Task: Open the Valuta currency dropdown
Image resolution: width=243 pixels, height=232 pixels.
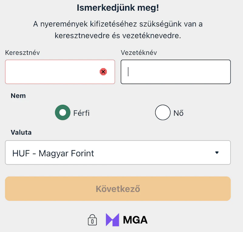Action: coord(118,153)
